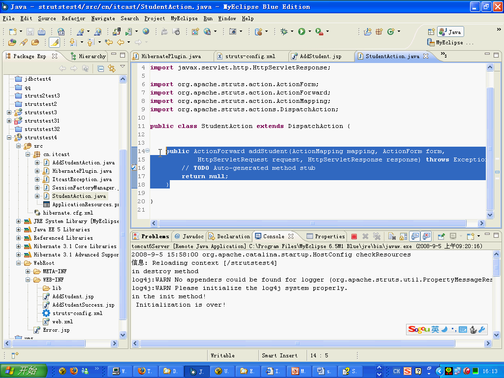The width and height of the screenshot is (504, 378).
Task: Click the Back navigation arrow
Action: pyautogui.click(x=121, y=42)
